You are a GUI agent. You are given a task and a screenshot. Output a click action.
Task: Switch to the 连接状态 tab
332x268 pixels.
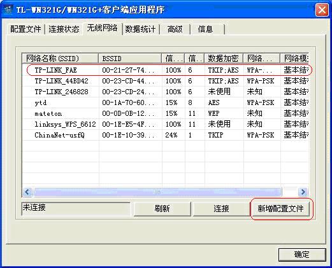click(x=64, y=29)
